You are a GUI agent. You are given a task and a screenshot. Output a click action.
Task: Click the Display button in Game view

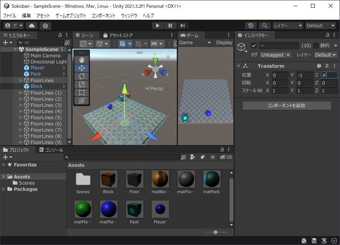point(224,43)
